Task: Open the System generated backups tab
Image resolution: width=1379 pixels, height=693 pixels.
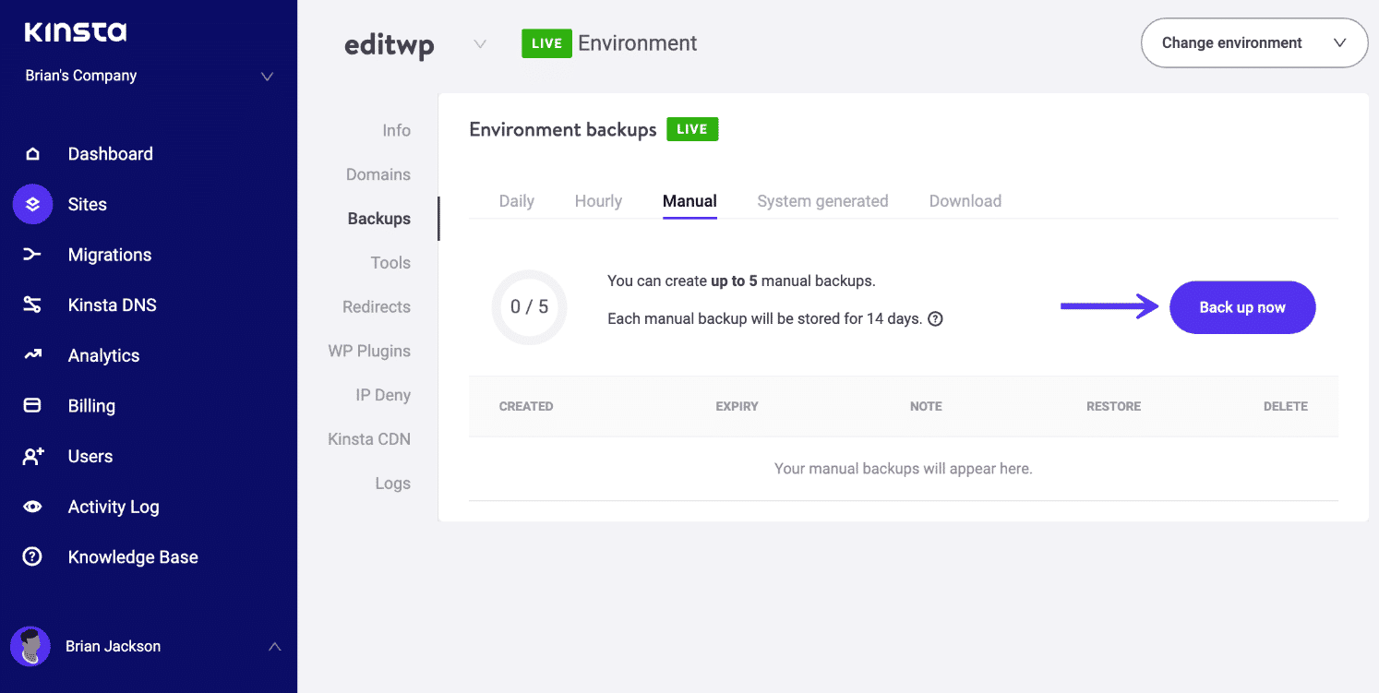Action: pos(821,200)
